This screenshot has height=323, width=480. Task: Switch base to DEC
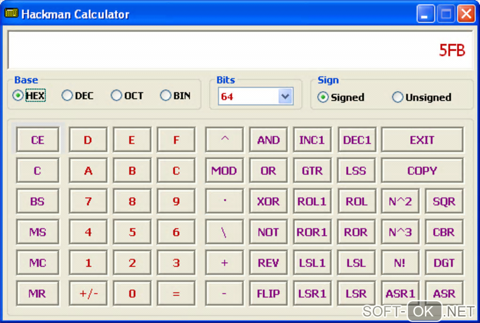pyautogui.click(x=78, y=95)
